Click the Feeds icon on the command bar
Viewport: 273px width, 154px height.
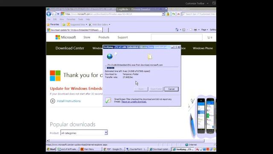pyautogui.click(x=184, y=30)
